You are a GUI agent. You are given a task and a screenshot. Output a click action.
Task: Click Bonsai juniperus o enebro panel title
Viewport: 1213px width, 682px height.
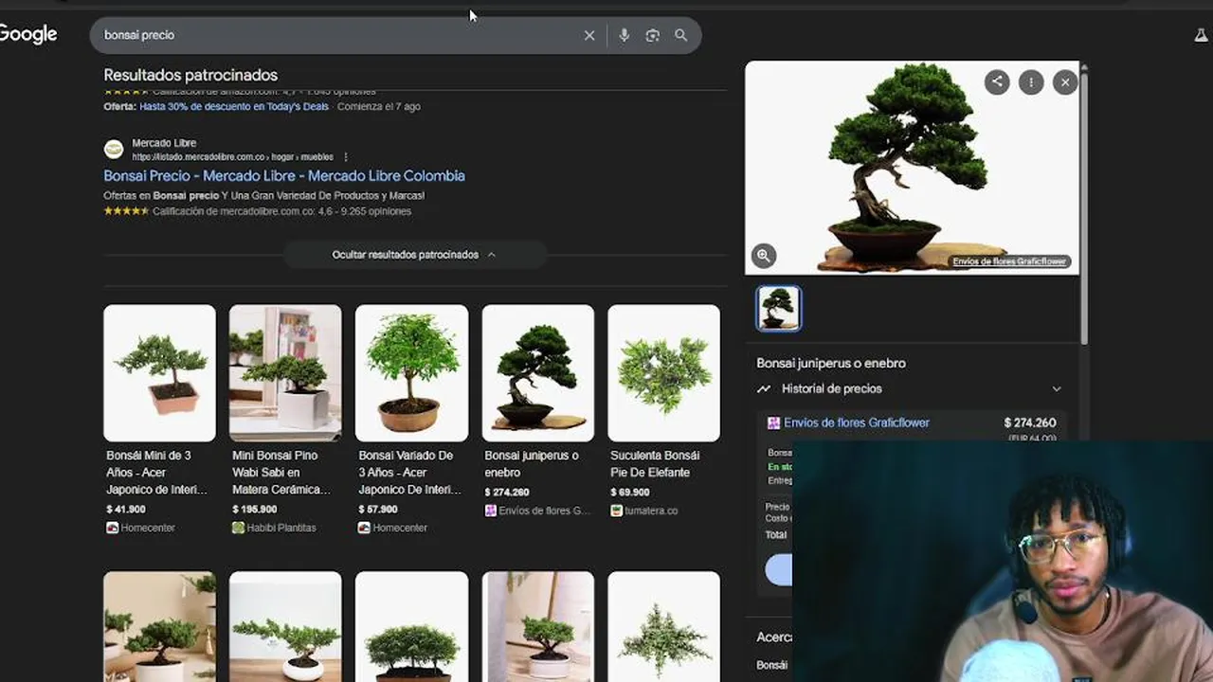(x=831, y=363)
